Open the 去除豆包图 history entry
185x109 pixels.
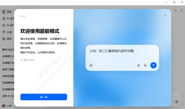(x=8, y=76)
